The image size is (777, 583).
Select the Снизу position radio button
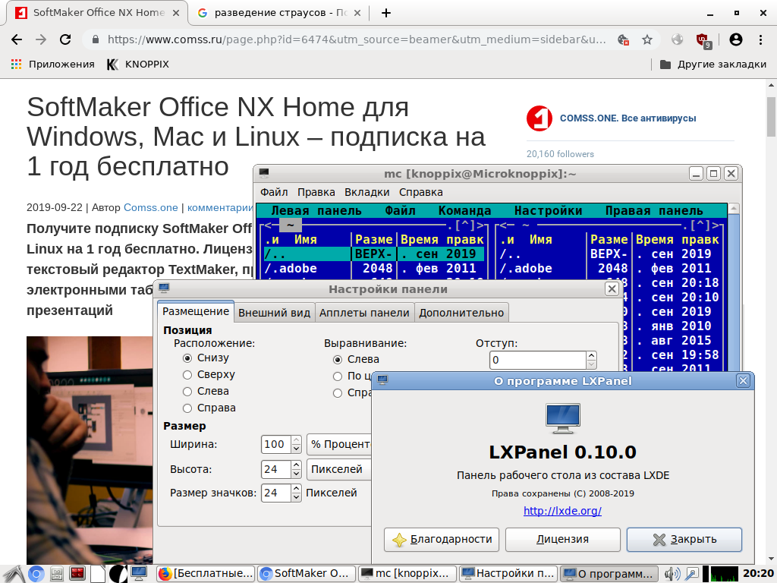pyautogui.click(x=187, y=358)
